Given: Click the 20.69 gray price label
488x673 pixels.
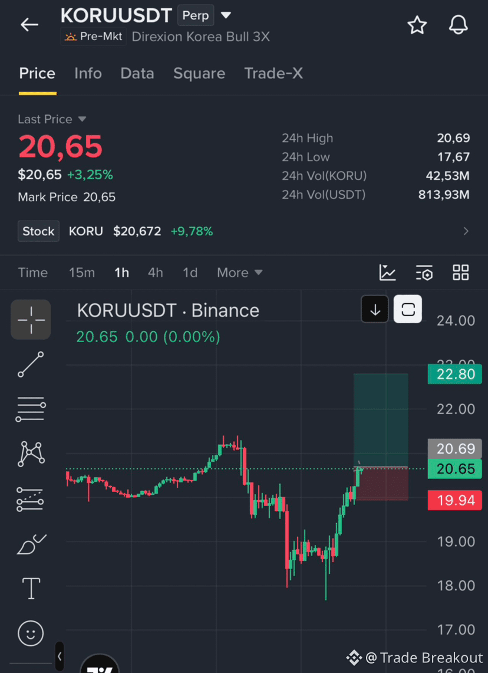Looking at the screenshot, I should pyautogui.click(x=455, y=449).
